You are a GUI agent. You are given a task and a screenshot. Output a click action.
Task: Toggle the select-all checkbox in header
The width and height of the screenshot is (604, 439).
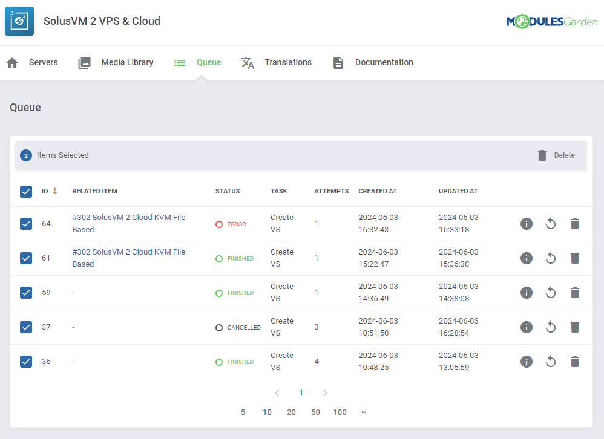point(26,191)
